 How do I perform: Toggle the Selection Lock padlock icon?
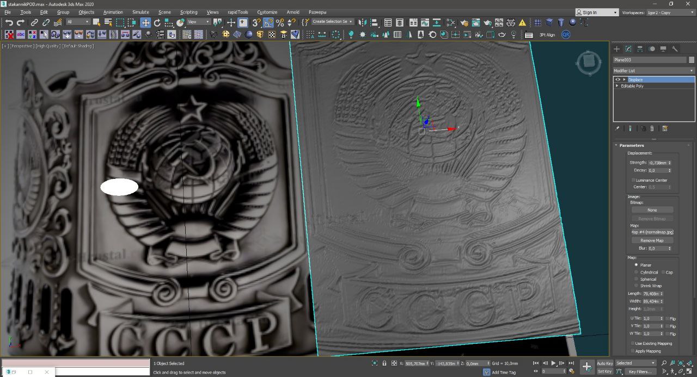tap(384, 363)
